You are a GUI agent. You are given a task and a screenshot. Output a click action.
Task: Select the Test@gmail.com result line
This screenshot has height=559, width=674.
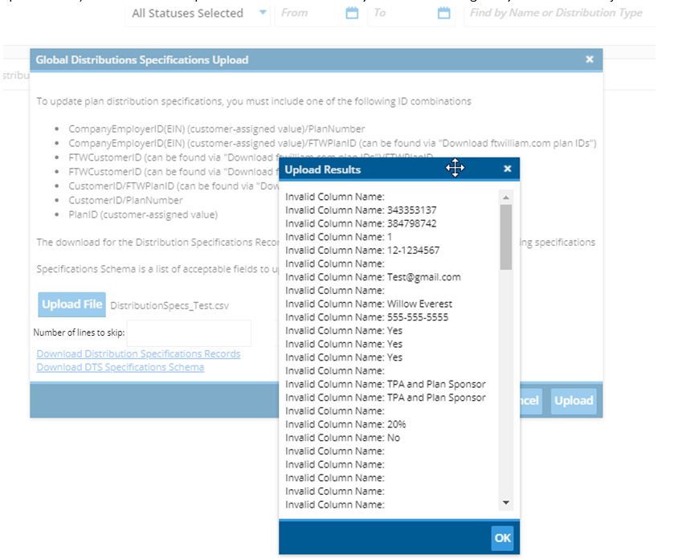click(373, 277)
